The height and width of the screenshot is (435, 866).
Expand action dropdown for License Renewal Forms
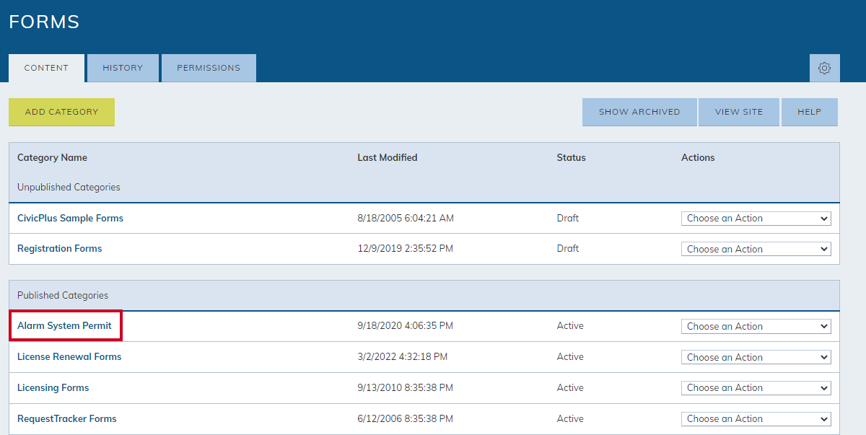pyautogui.click(x=756, y=357)
